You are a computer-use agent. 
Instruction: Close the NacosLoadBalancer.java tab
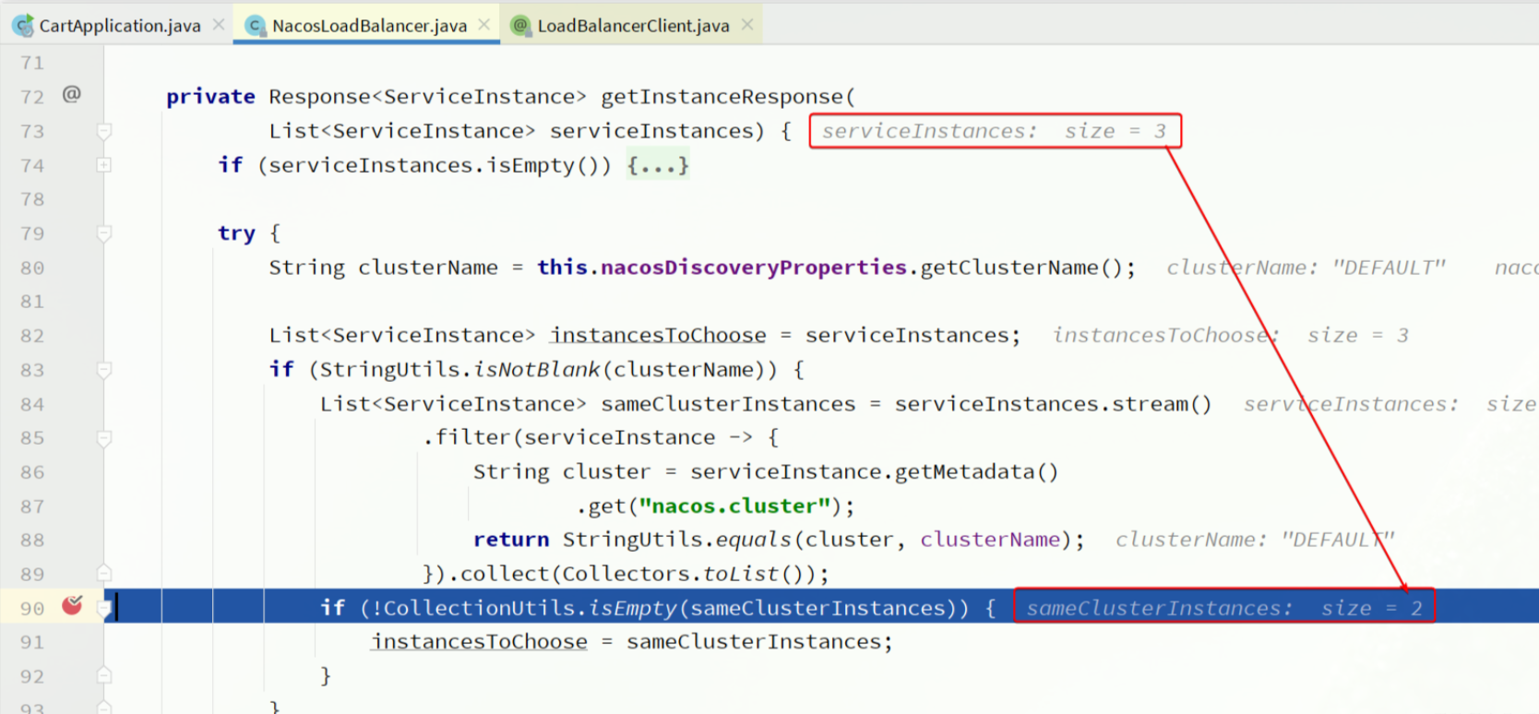coord(484,25)
